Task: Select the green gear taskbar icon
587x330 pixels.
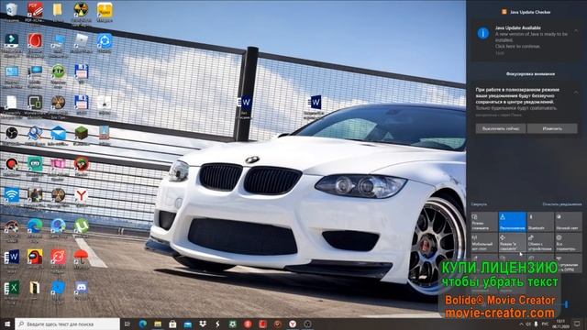Action: tap(232, 324)
